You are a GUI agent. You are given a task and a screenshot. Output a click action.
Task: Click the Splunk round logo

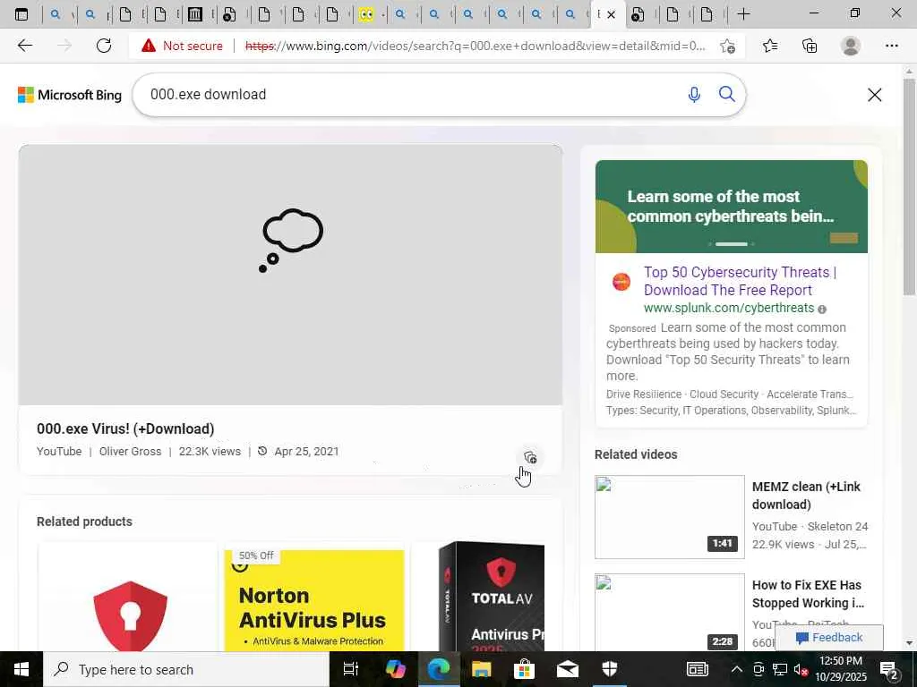tap(621, 282)
